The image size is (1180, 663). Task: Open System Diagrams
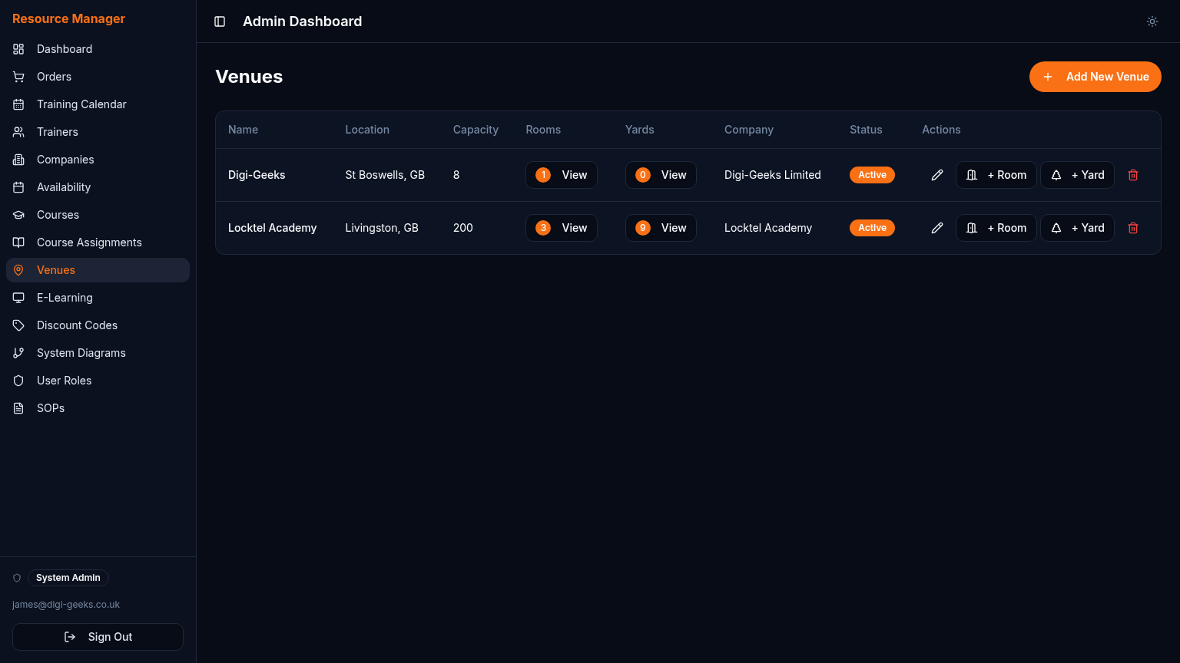(98, 353)
